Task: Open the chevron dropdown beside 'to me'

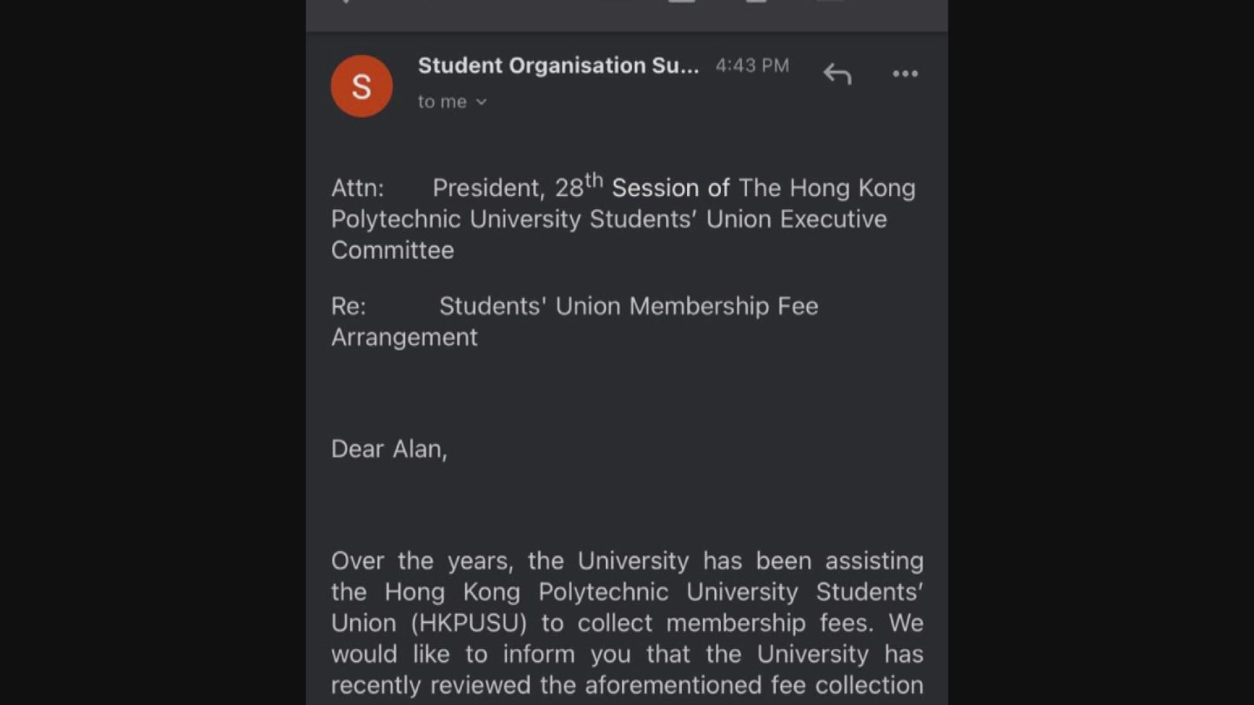Action: coord(482,102)
